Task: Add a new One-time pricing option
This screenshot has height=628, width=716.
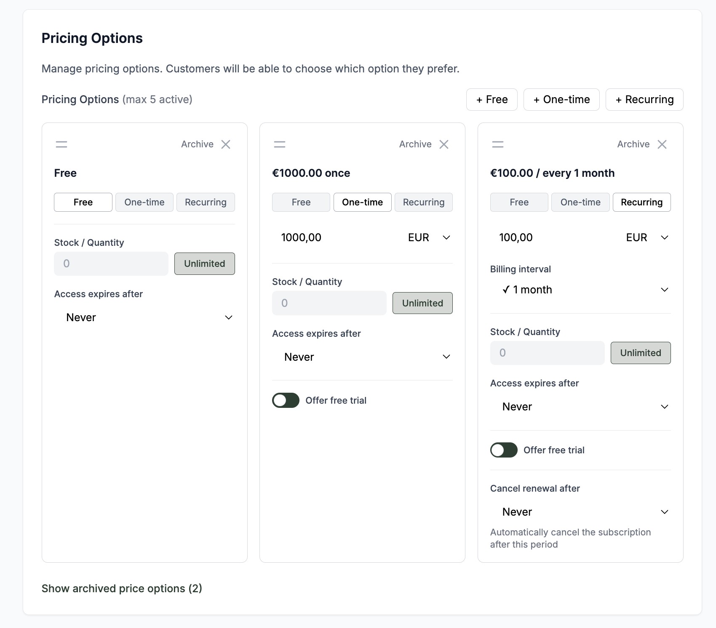Action: (x=561, y=100)
